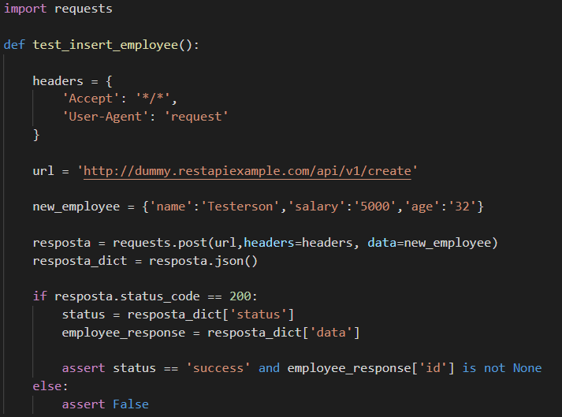Screen dimensions: 562x417
Task: Click the data= keyword argument
Action: (x=385, y=243)
